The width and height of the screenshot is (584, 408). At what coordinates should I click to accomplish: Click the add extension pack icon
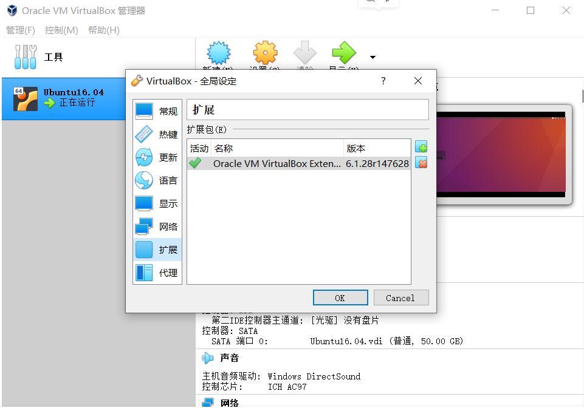(421, 147)
